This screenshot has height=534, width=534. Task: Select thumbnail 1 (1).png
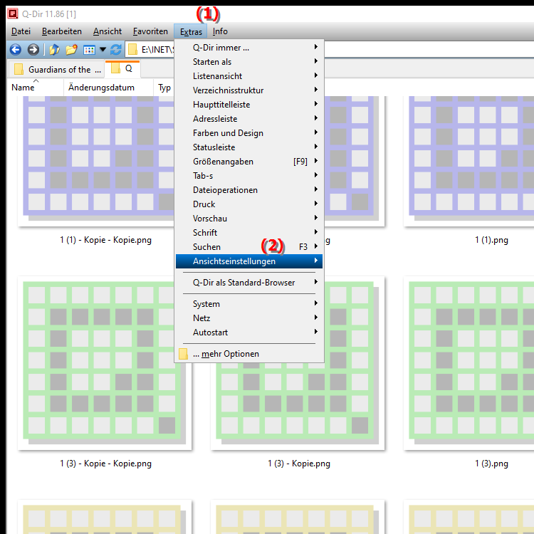469,161
